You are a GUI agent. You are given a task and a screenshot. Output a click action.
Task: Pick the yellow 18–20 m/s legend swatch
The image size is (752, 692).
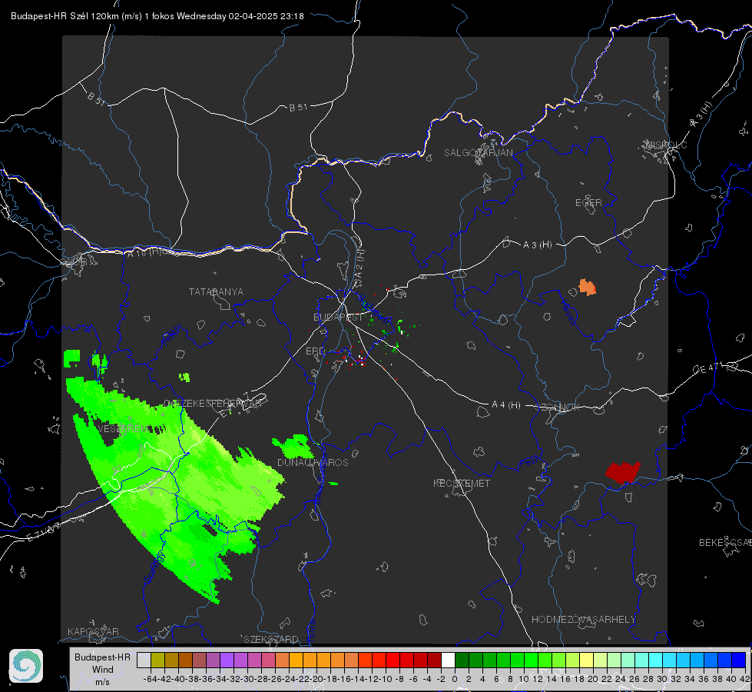(586, 660)
